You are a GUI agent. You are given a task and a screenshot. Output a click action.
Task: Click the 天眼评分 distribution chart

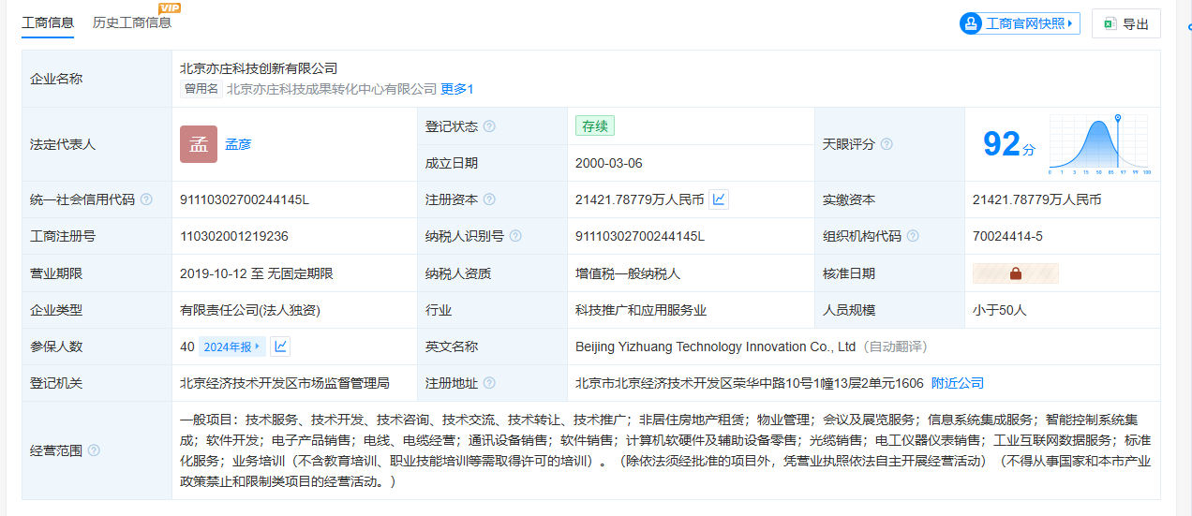(x=1099, y=145)
